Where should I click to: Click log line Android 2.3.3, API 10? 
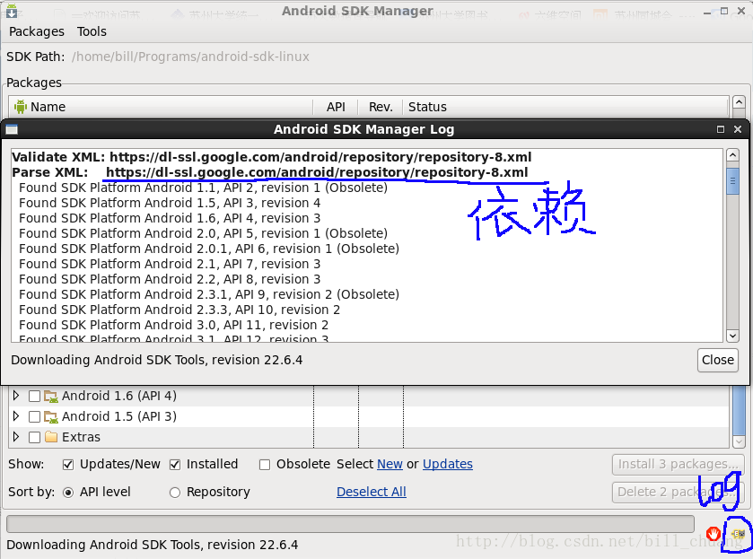pos(179,310)
